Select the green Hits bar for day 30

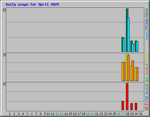pos(135,46)
